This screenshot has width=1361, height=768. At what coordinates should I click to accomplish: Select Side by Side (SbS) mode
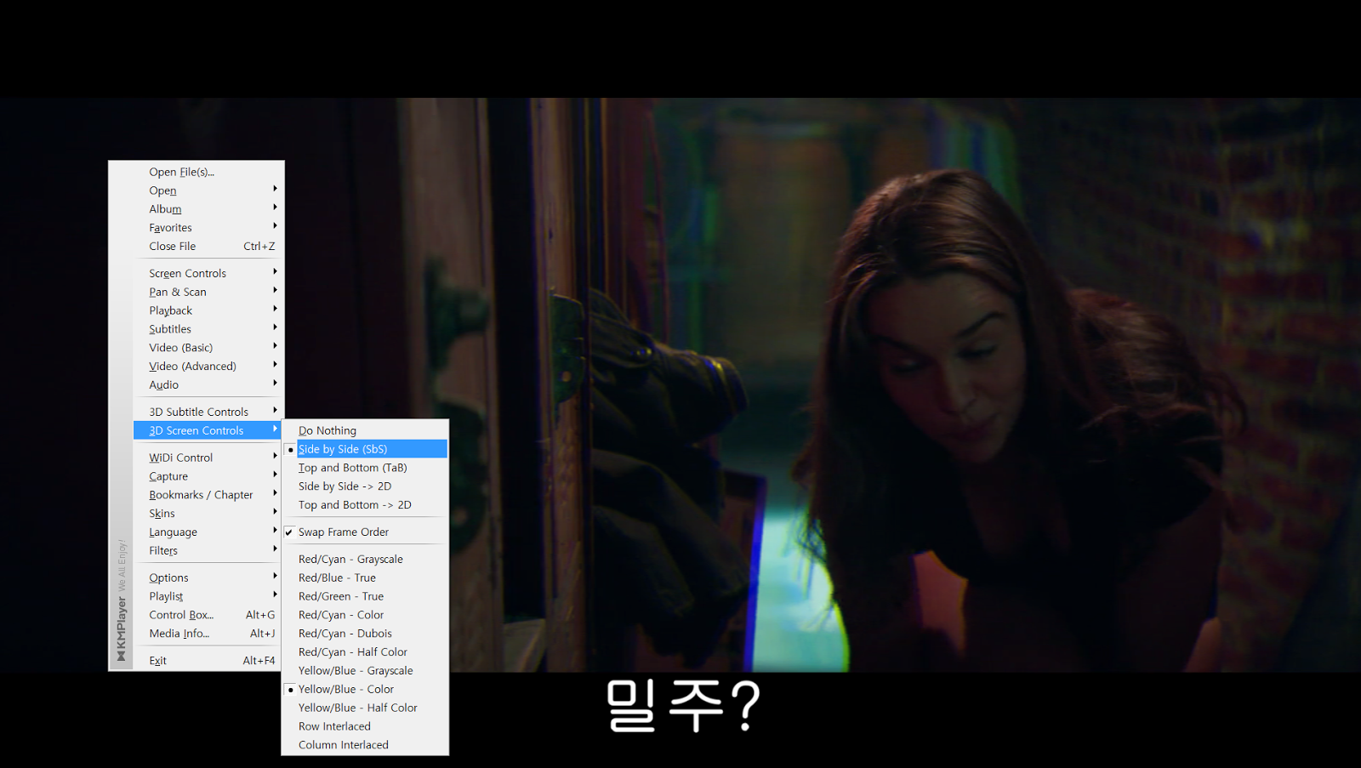[x=365, y=449]
